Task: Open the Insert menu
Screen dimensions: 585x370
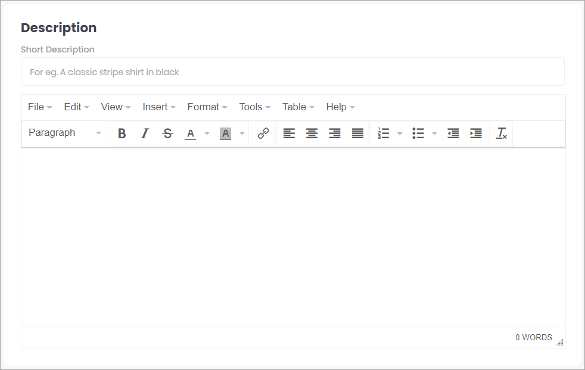Action: click(159, 107)
